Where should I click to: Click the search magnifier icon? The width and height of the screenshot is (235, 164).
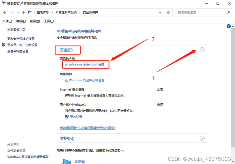(x=228, y=13)
